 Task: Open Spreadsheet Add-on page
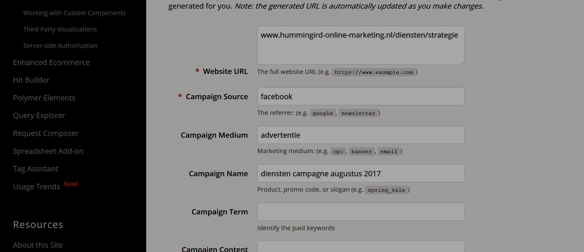click(48, 151)
